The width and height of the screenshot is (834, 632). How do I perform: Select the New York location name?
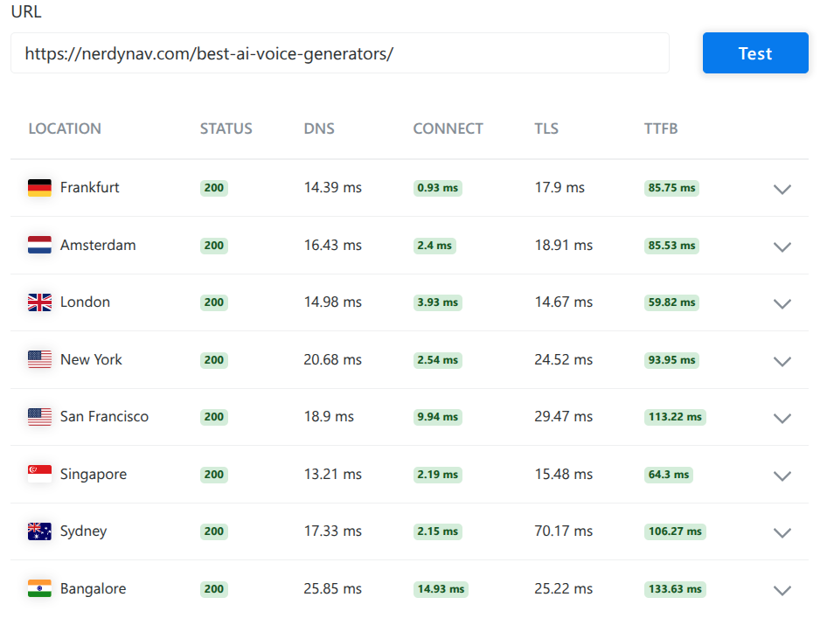[91, 359]
